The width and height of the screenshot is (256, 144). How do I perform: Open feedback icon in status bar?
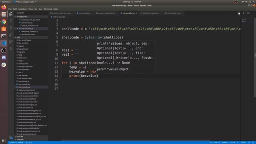click(249, 142)
